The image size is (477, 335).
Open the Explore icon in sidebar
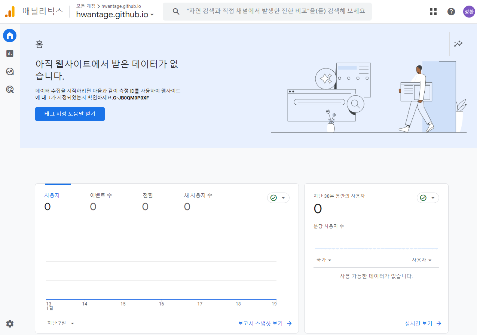pos(10,71)
